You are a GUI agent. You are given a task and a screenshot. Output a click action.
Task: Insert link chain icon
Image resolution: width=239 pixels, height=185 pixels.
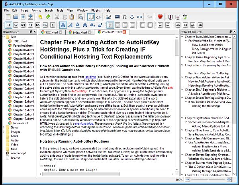139,17
